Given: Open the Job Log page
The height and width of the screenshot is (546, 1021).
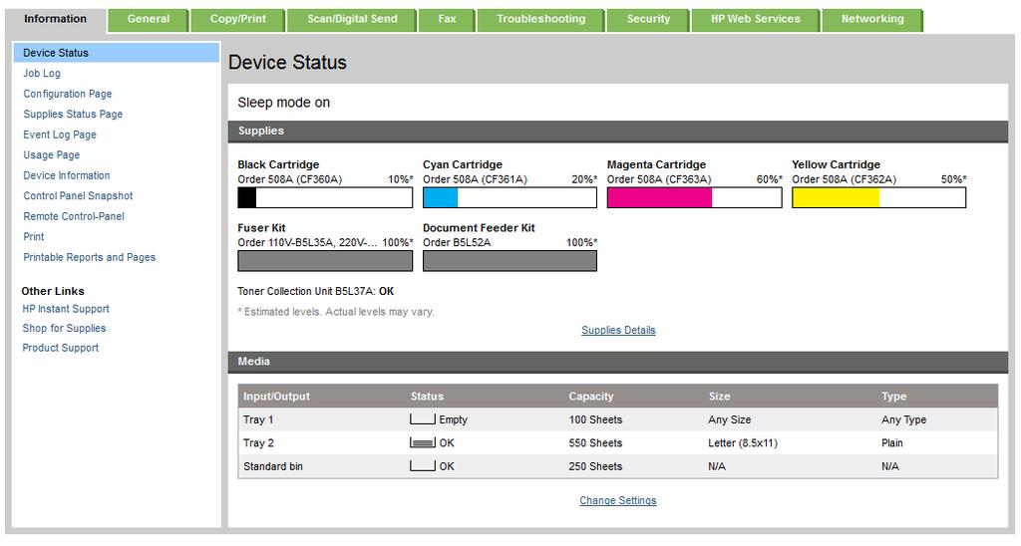Looking at the screenshot, I should click(42, 74).
